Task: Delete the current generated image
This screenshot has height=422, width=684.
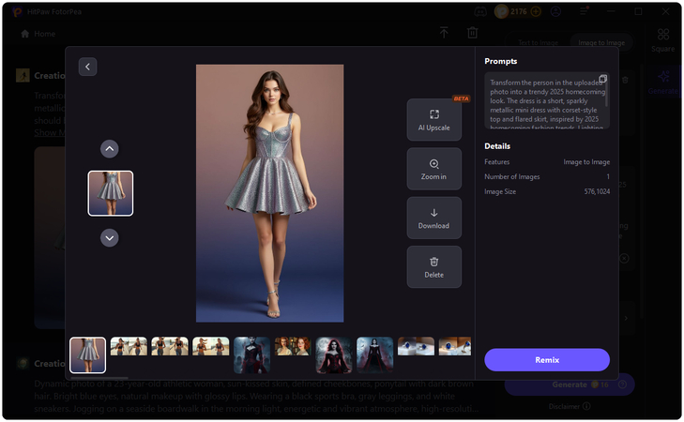Action: pyautogui.click(x=433, y=266)
